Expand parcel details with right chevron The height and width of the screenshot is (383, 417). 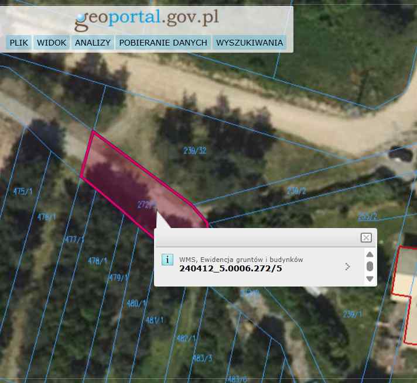pos(347,267)
